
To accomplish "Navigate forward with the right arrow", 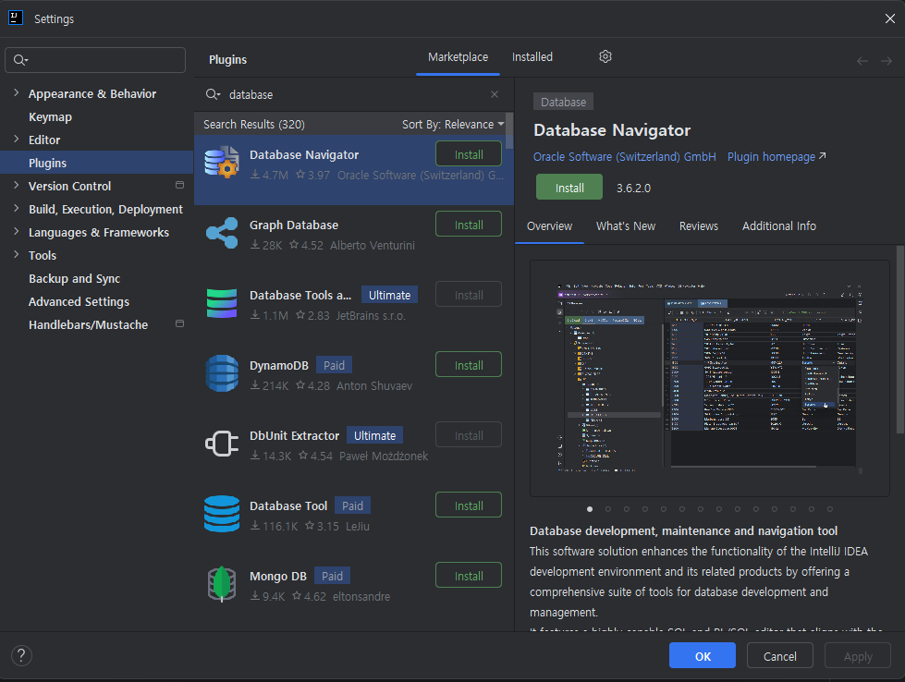I will point(887,61).
